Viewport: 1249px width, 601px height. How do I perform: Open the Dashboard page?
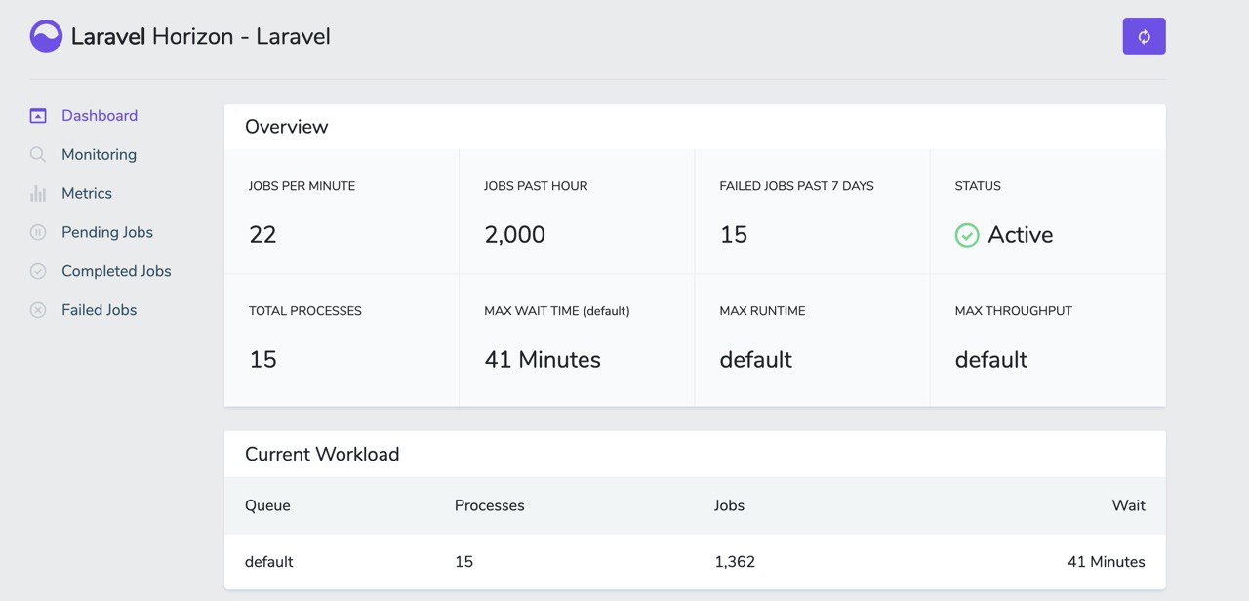click(x=100, y=115)
